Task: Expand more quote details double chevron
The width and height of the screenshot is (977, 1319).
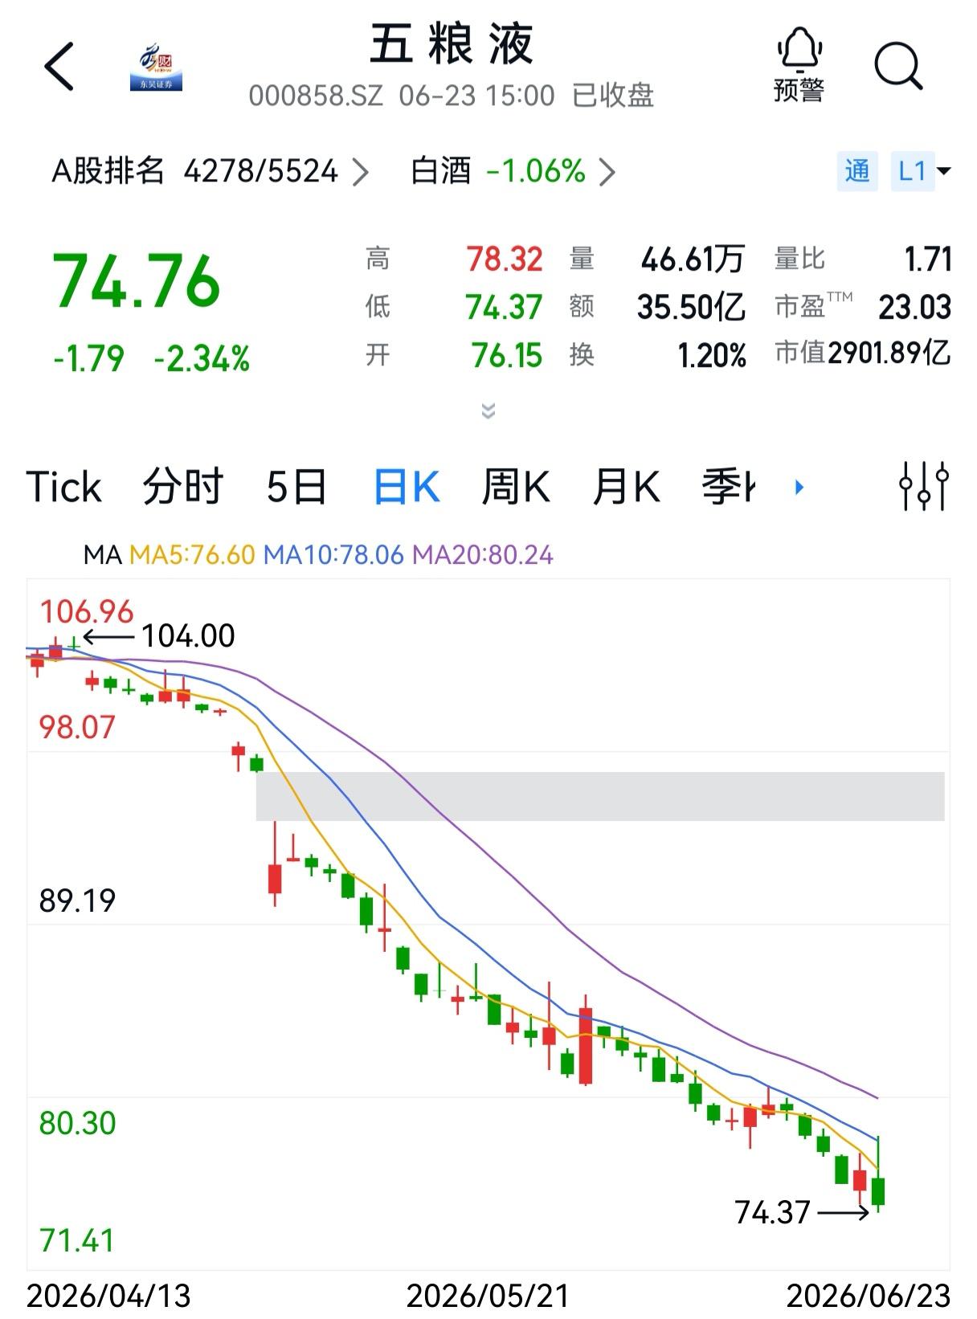Action: 488,411
